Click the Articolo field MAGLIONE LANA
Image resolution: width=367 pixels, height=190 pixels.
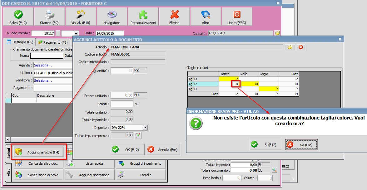click(x=196, y=47)
